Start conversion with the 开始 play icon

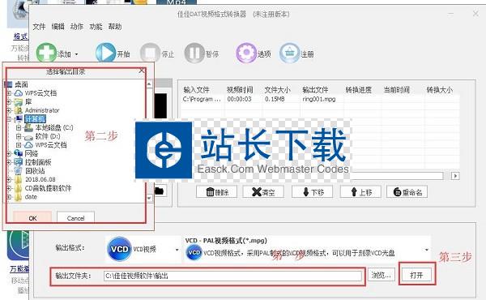coord(105,53)
